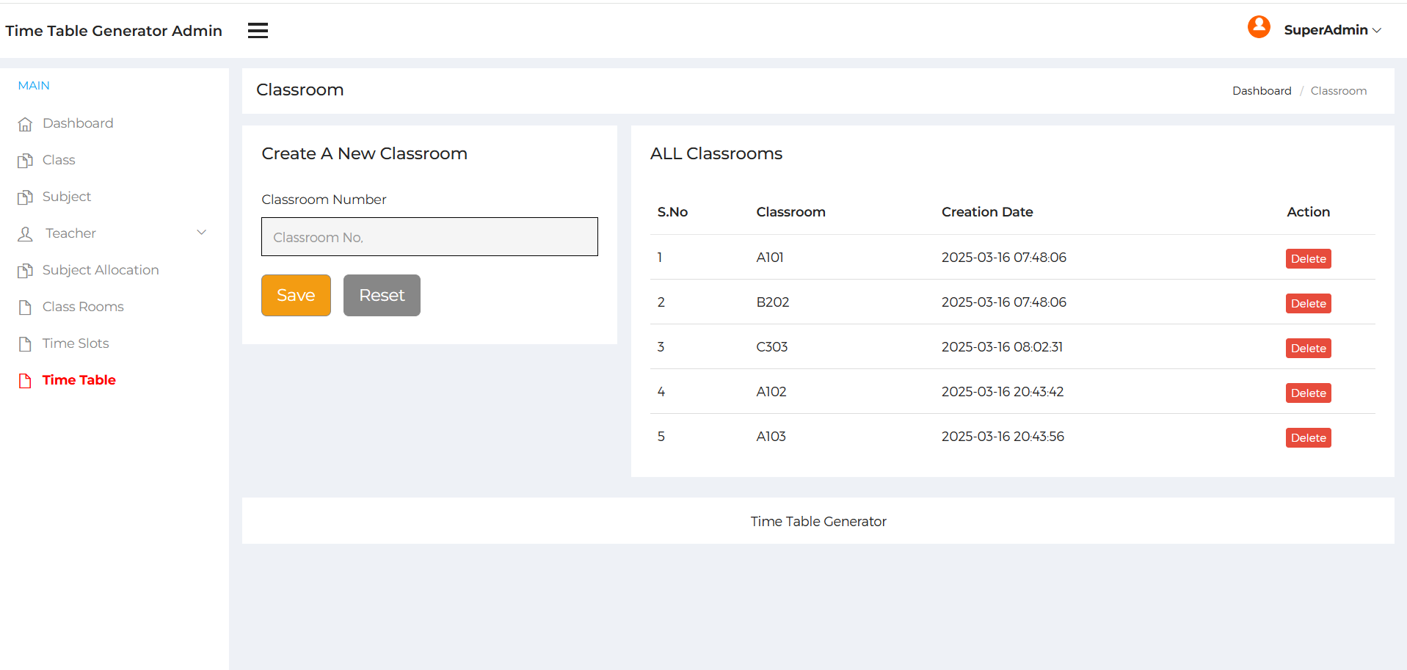Delete classroom A101
Viewport: 1407px width, 670px height.
[x=1308, y=258]
